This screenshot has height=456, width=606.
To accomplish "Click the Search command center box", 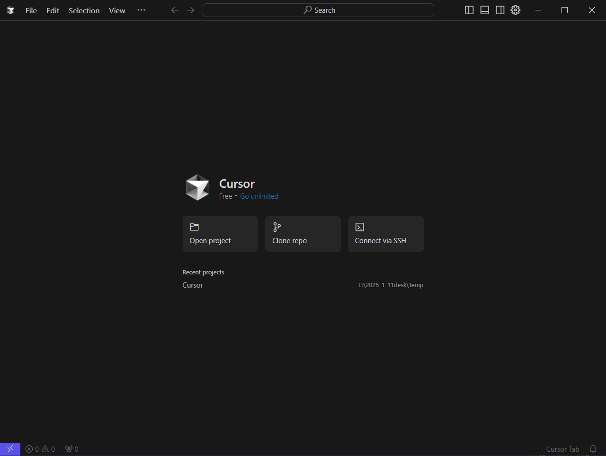I will (x=318, y=10).
